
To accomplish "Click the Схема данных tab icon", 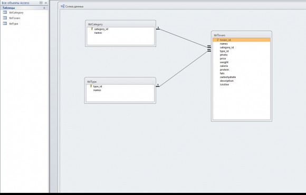I will click(62, 6).
